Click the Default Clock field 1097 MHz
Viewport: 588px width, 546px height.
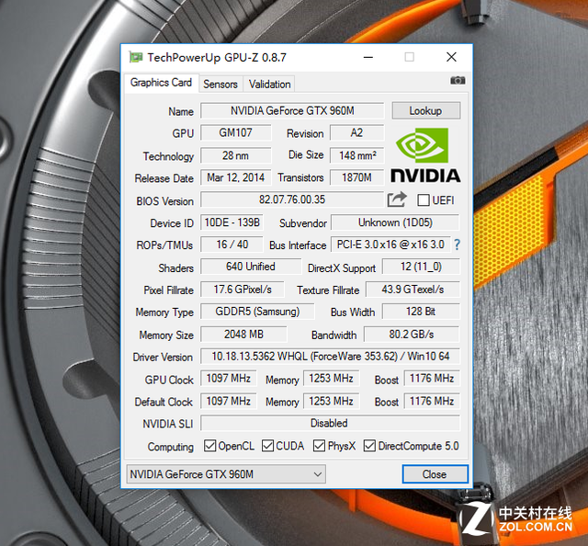(229, 401)
